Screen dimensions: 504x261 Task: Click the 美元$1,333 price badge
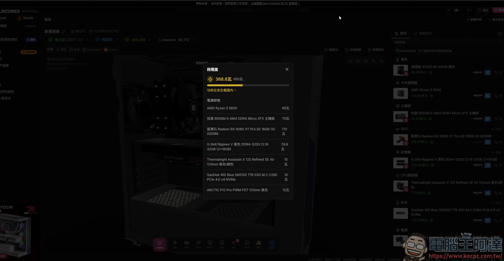(68, 40)
